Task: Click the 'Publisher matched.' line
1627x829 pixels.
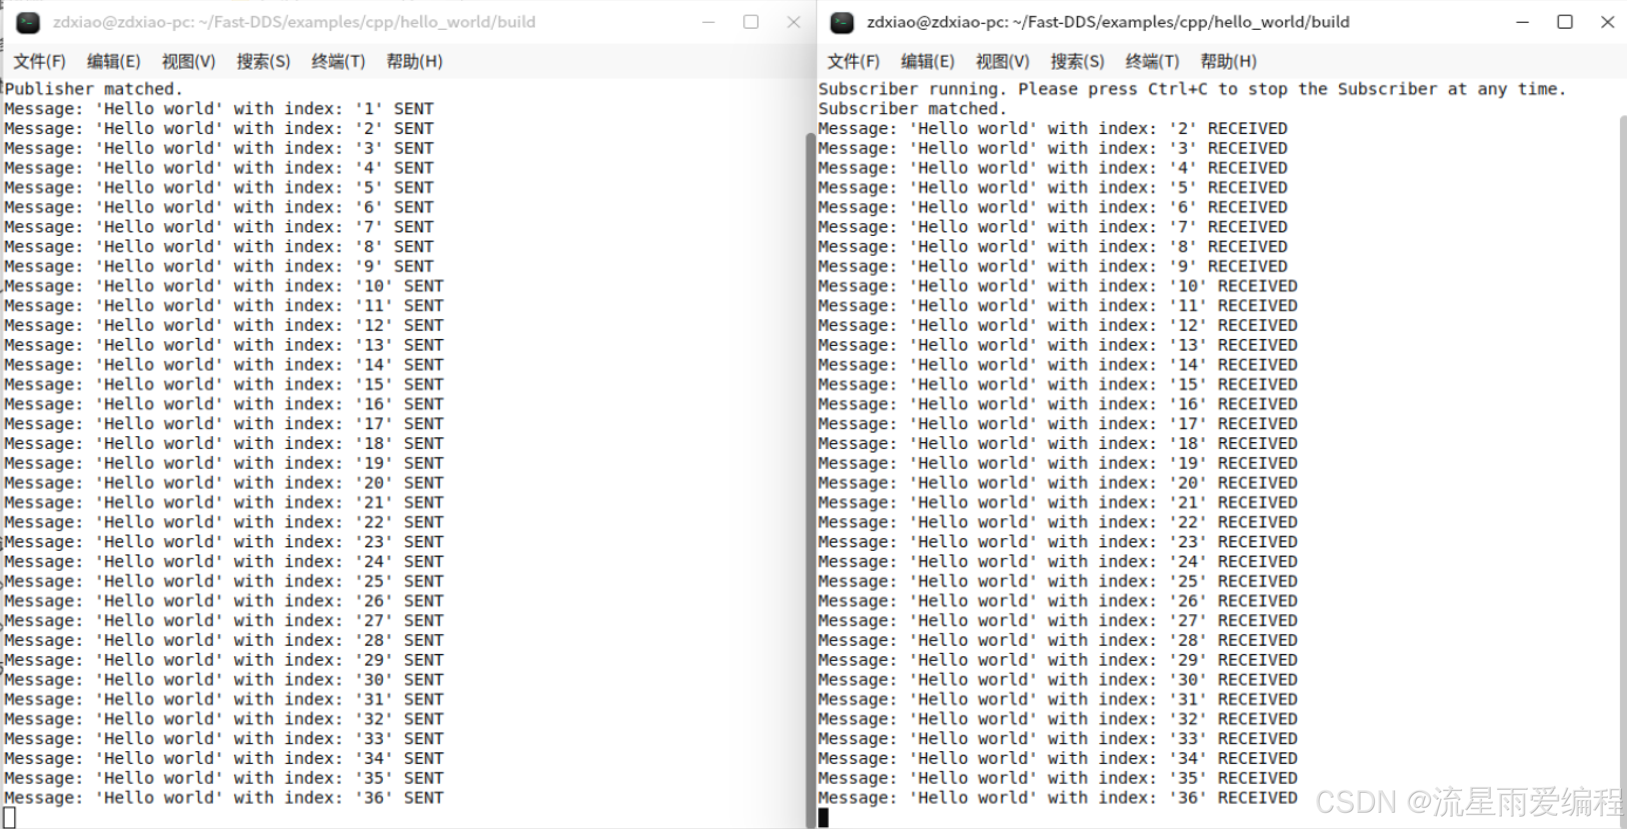Action: point(94,89)
